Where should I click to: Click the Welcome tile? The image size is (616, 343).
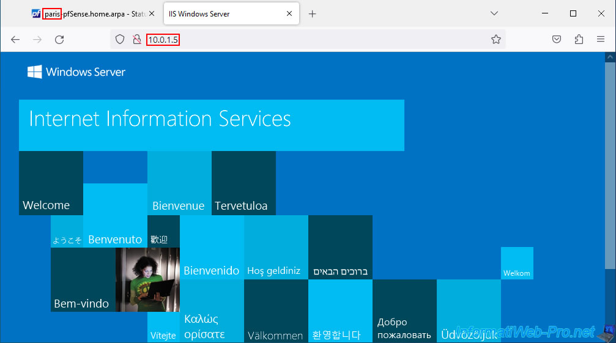pos(51,183)
